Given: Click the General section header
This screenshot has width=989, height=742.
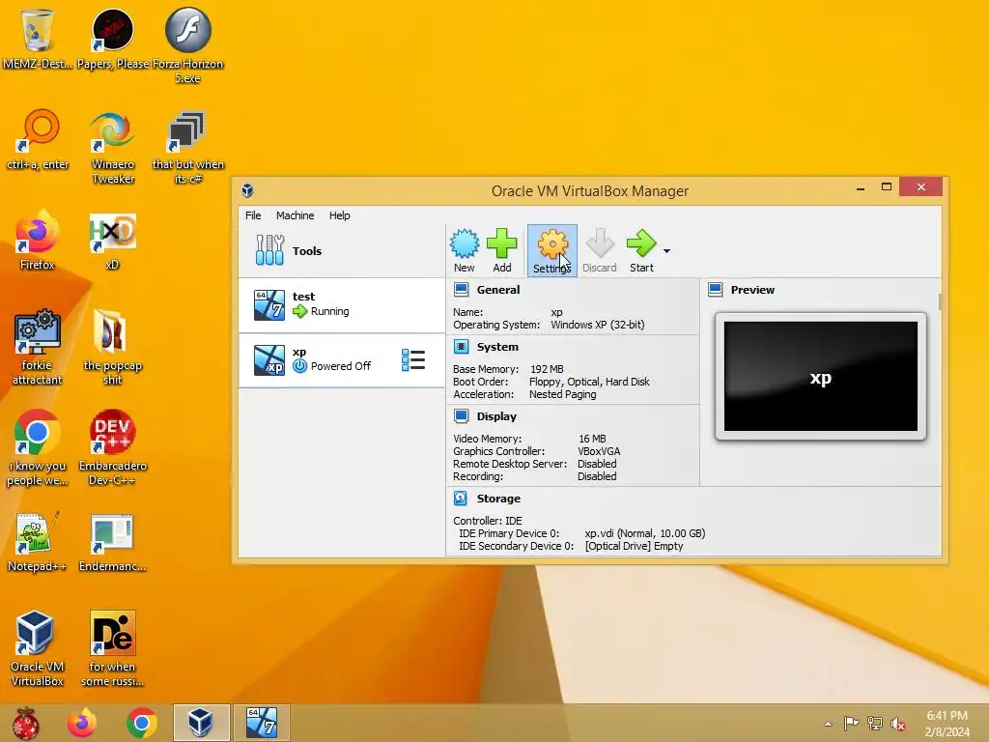Looking at the screenshot, I should pos(498,290).
